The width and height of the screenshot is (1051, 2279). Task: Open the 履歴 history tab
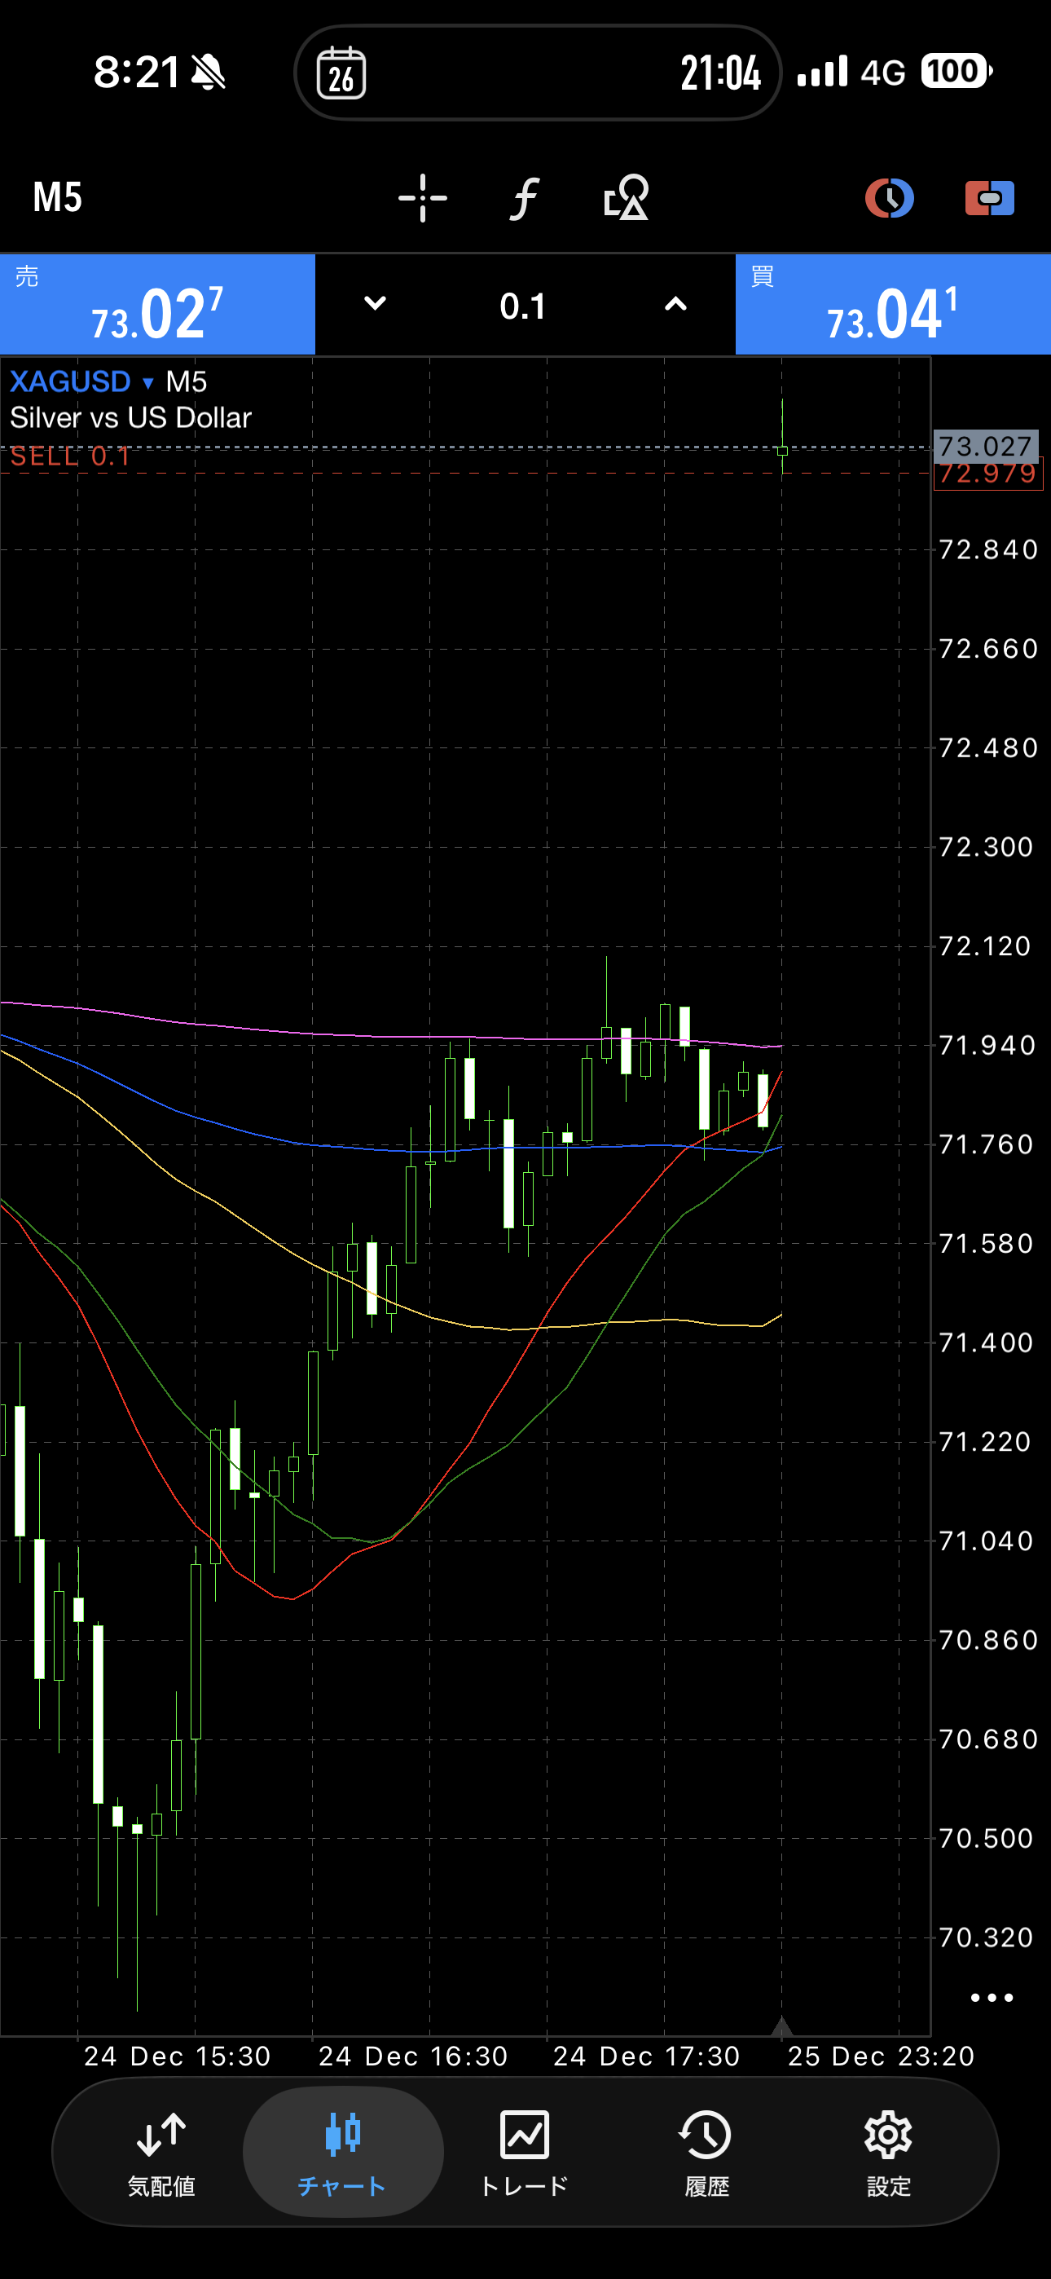706,2150
